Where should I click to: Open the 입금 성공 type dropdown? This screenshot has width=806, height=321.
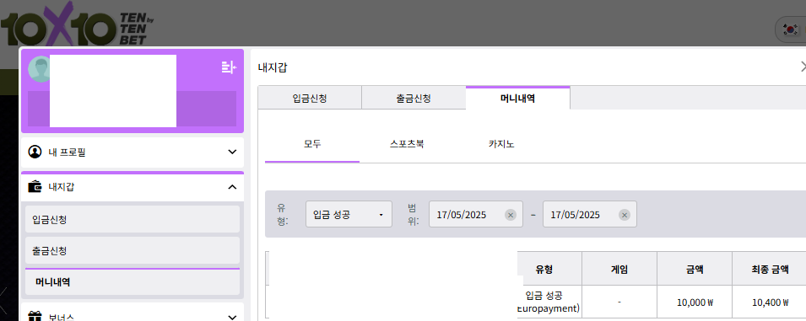349,214
